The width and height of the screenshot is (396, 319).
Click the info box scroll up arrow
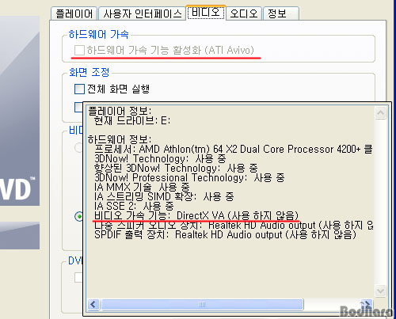pyautogui.click(x=380, y=113)
